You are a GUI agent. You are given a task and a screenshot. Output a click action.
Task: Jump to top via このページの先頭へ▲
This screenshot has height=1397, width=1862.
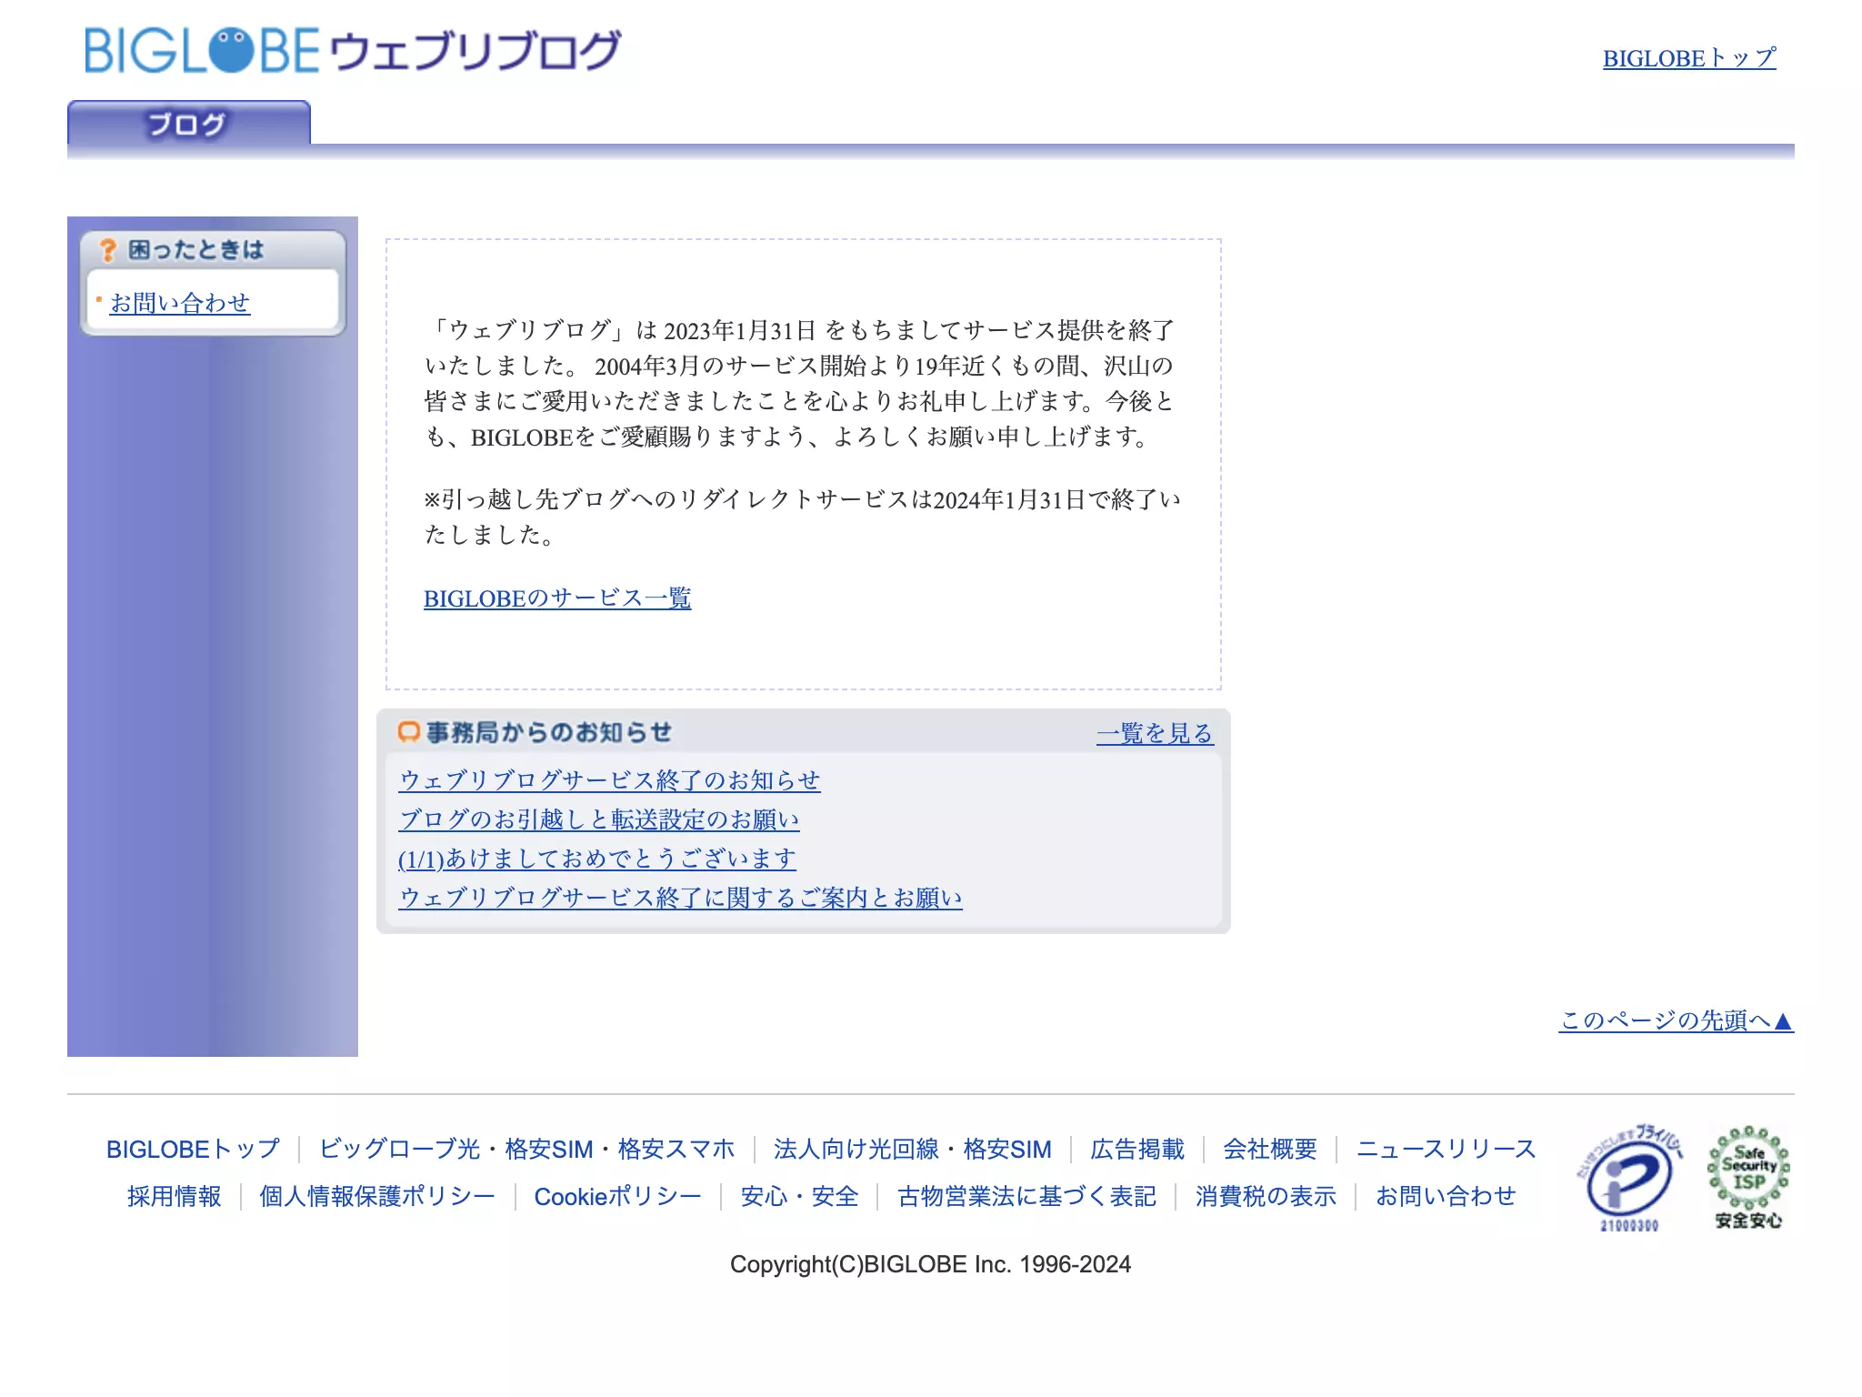pos(1676,1020)
